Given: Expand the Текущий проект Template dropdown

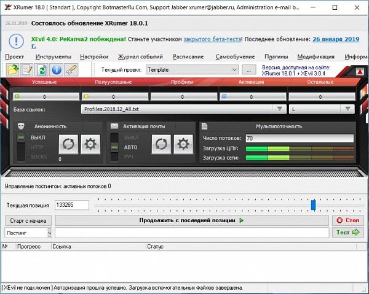Looking at the screenshot, I should pyautogui.click(x=234, y=70).
